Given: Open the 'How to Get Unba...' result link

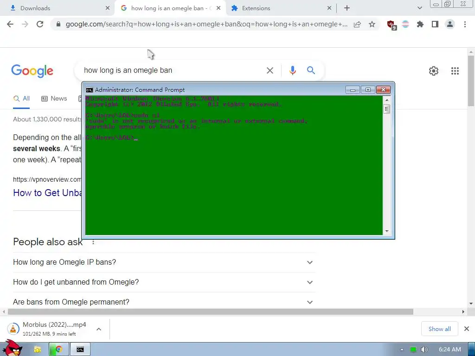Looking at the screenshot, I should [x=47, y=193].
